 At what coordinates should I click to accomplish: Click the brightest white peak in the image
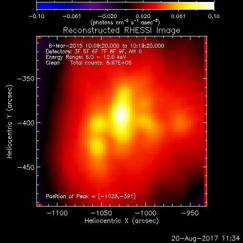pyautogui.click(x=121, y=115)
